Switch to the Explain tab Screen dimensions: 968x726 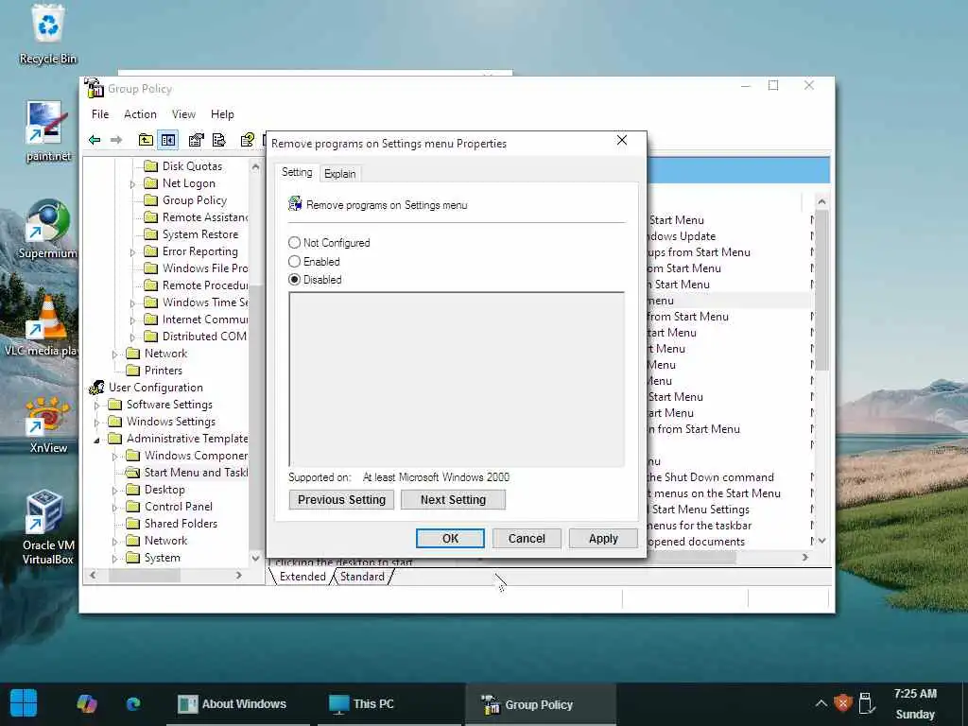(339, 174)
